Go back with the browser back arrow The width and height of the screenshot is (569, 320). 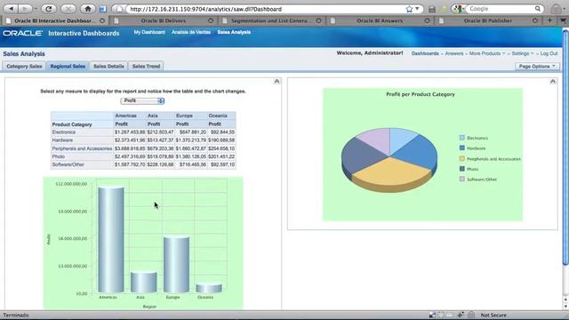11,8
